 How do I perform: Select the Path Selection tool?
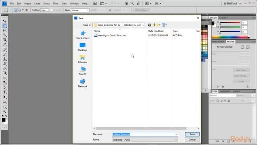pyautogui.click(x=4, y=97)
